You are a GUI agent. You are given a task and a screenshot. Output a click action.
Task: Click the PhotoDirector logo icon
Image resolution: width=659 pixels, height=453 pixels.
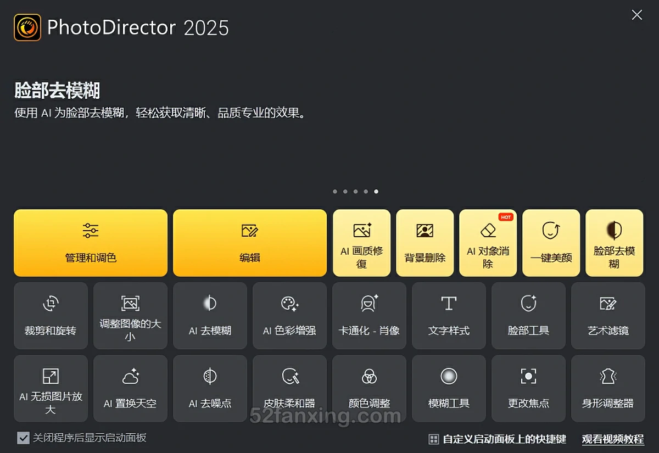pos(27,27)
